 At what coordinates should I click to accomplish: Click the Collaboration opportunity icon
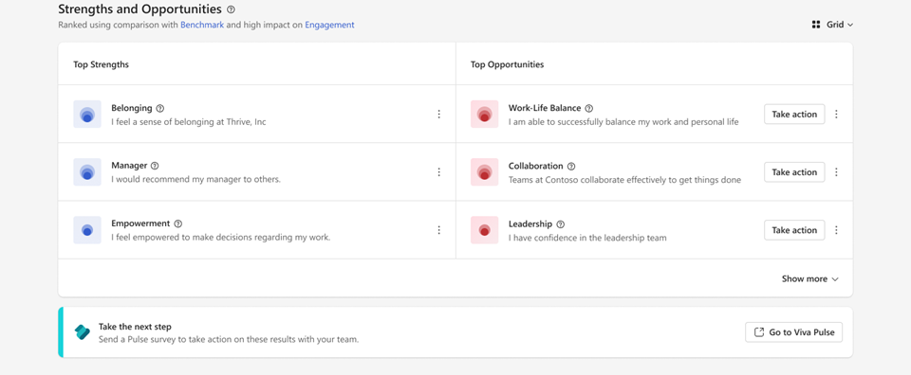point(485,172)
